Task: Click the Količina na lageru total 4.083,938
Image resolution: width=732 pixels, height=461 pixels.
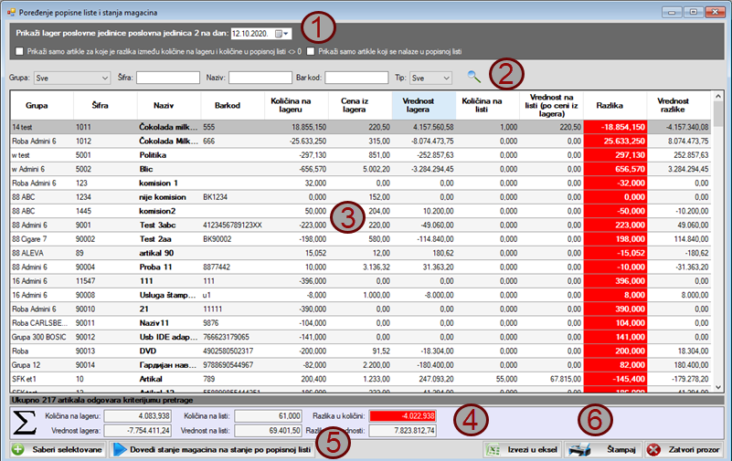Action: pos(138,415)
